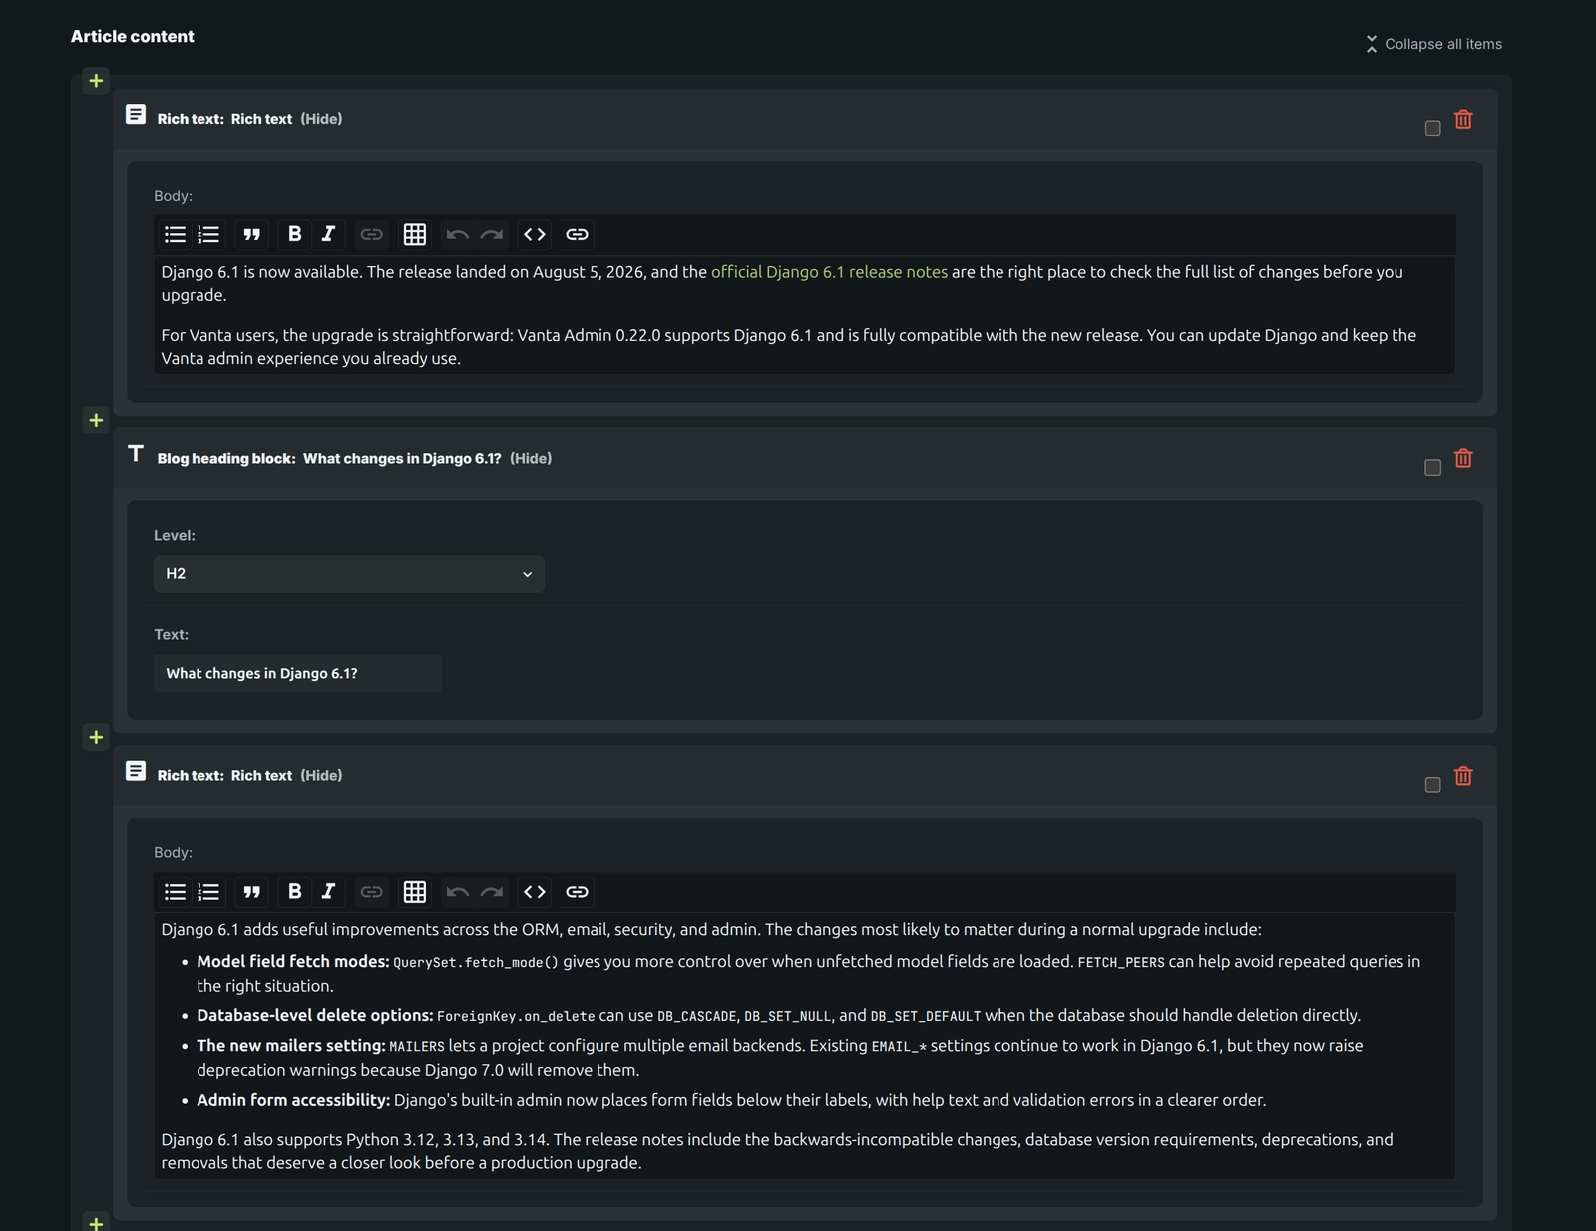Viewport: 1596px width, 1231px height.
Task: Click the bright rightmost link icon above 'Django 6.1 is now available'
Action: (x=577, y=234)
